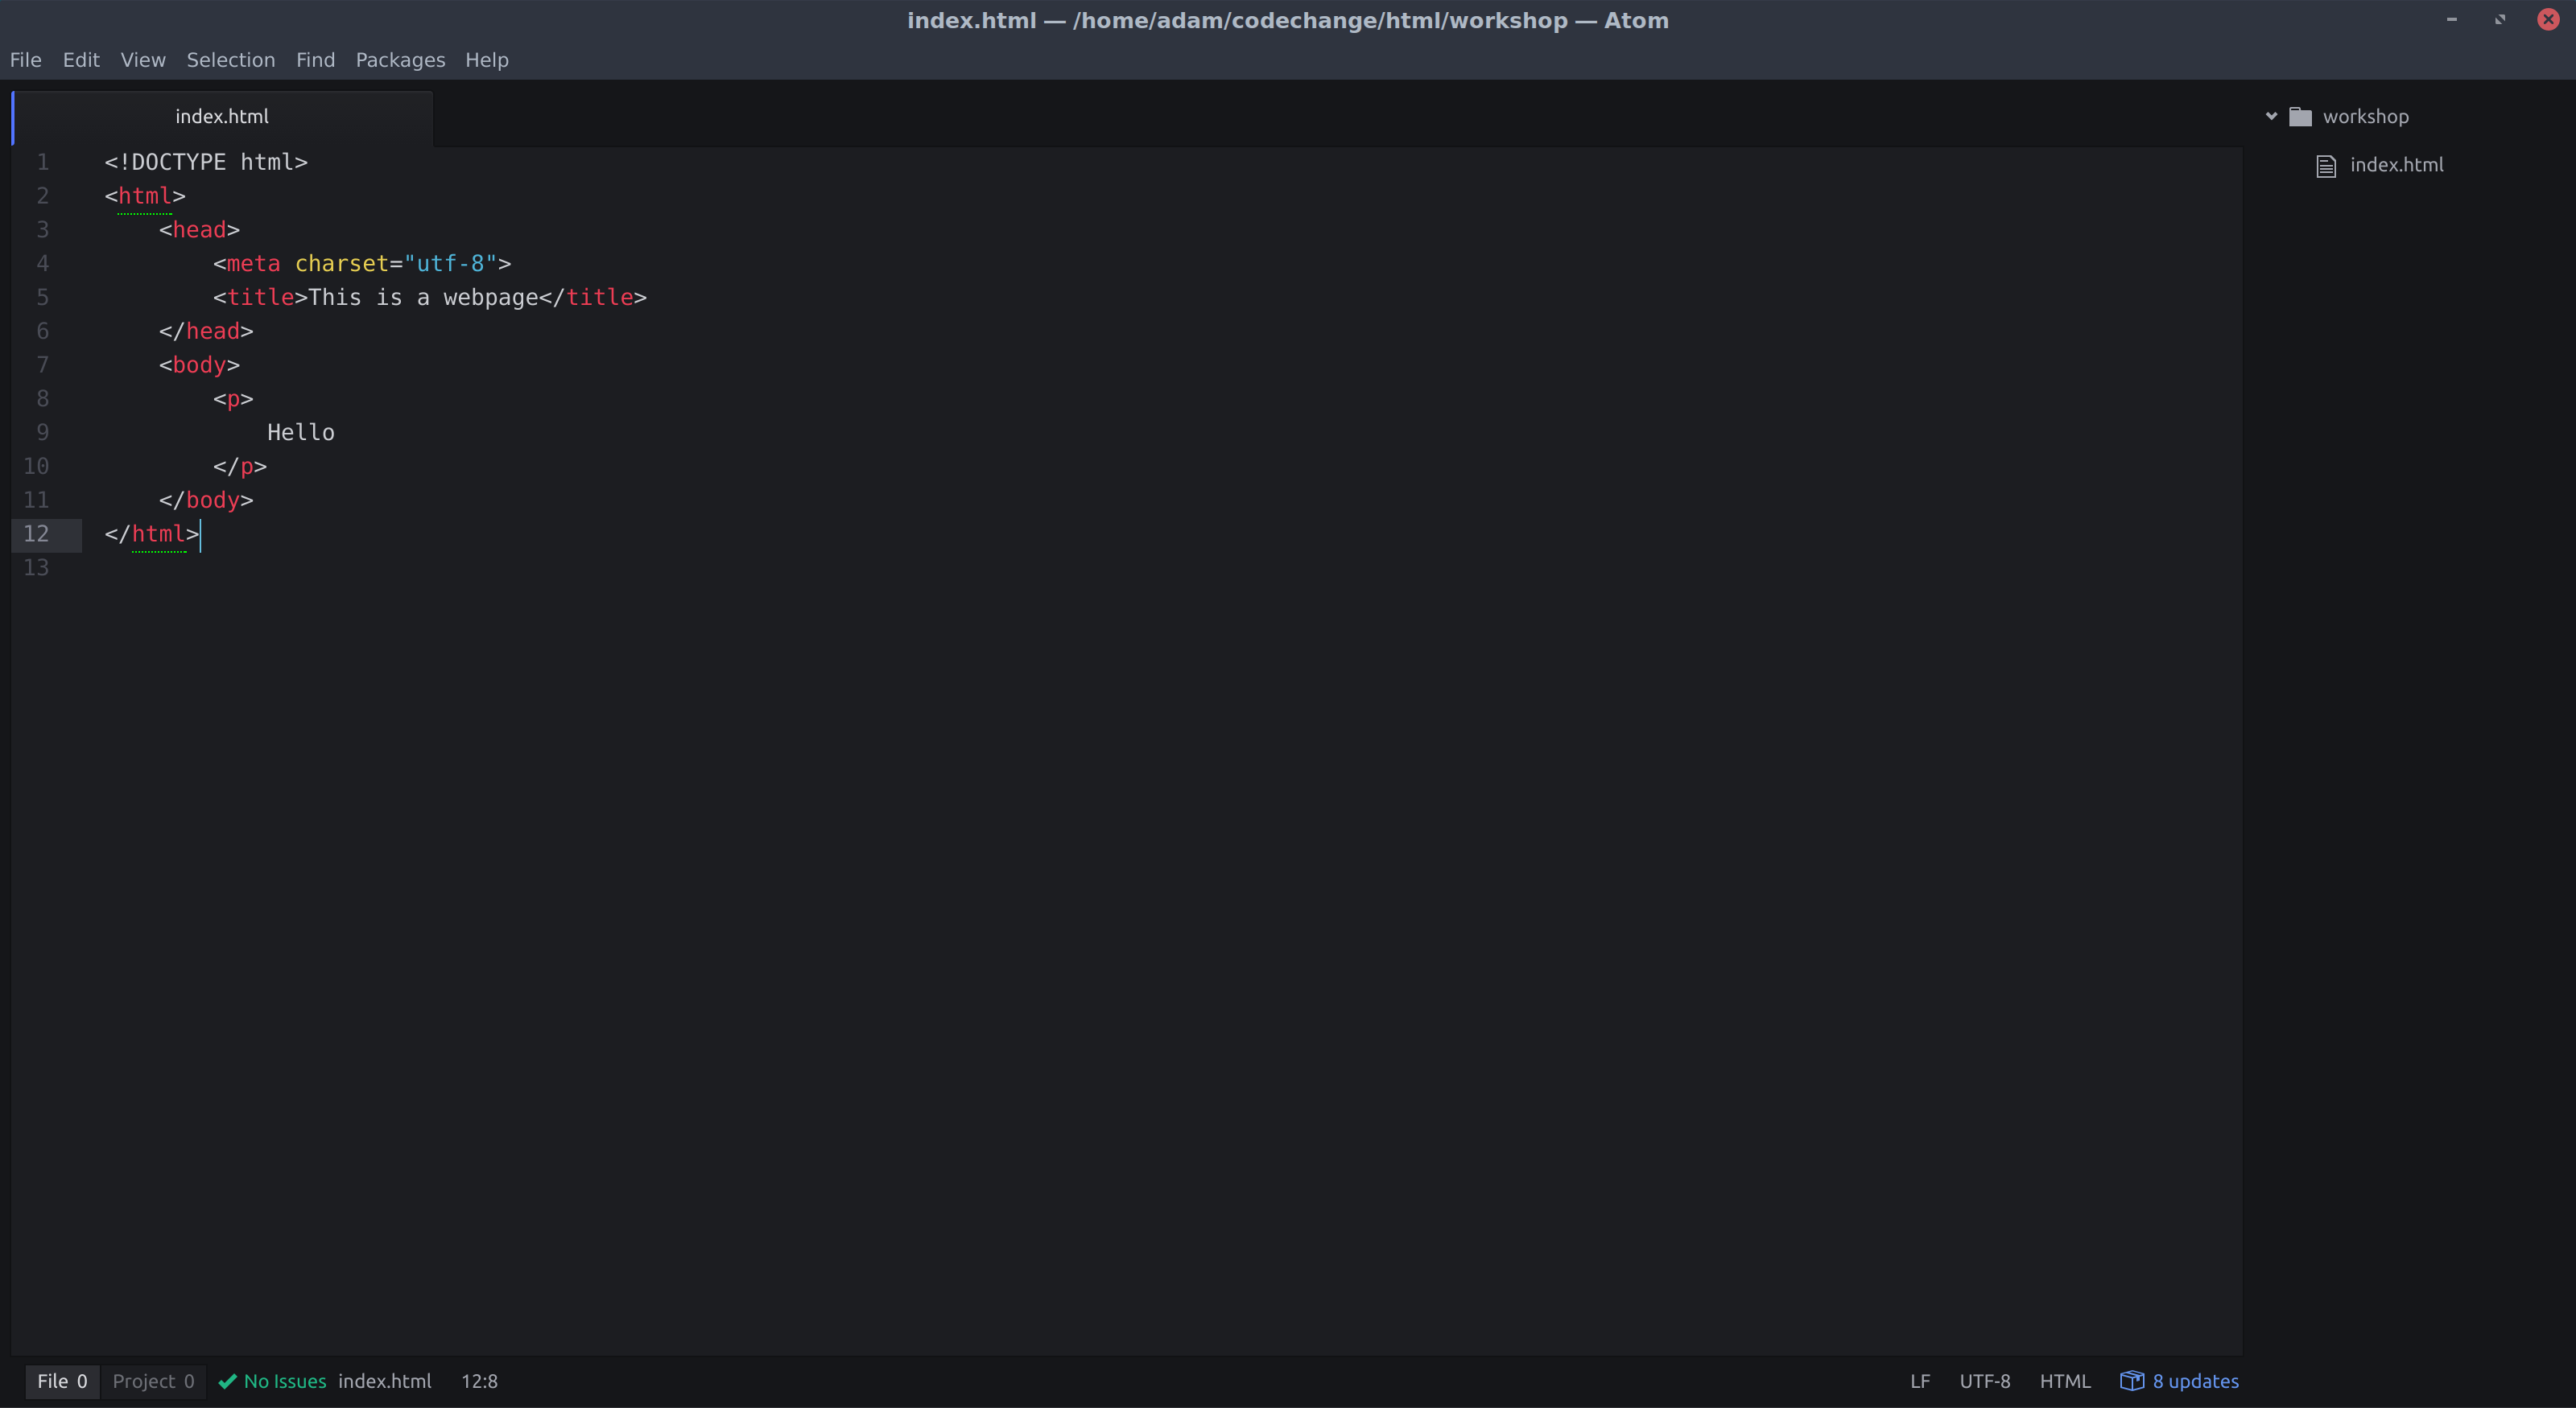
Task: Click the index.html path in status bar
Action: point(384,1381)
